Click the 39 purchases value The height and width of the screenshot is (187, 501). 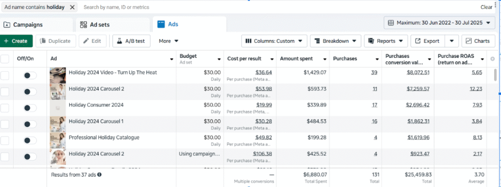[374, 72]
